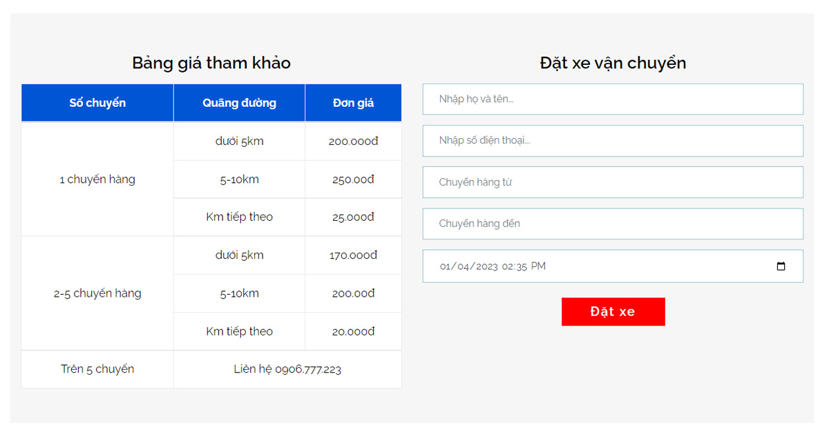Screen dimensions: 829x432
Task: Select the Chuyến hàng từ input field
Action: (613, 182)
